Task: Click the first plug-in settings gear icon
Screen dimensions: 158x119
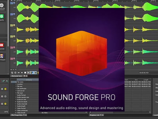Action: coord(2,89)
